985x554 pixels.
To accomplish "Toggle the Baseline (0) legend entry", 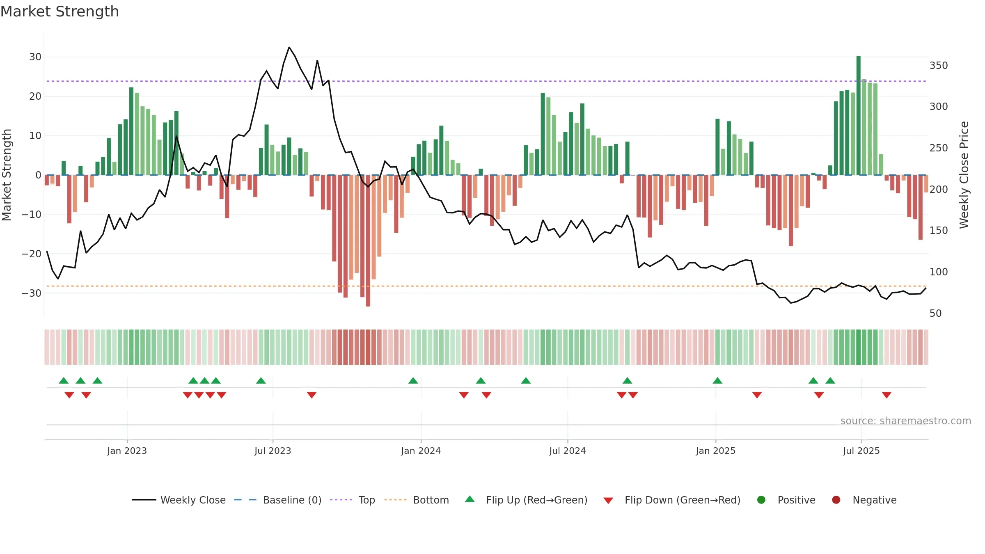I will coord(278,500).
